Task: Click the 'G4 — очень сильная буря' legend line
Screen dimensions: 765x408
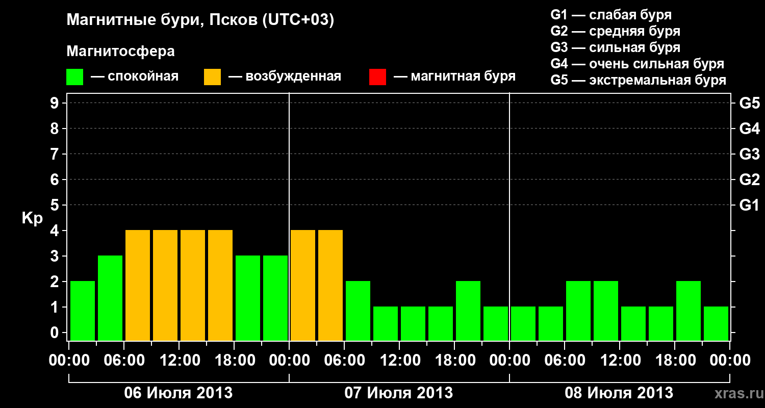Action: pos(637,64)
